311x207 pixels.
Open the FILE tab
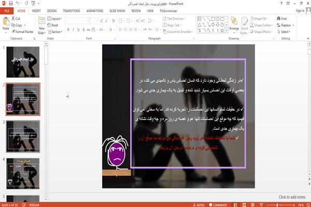pos(7,11)
